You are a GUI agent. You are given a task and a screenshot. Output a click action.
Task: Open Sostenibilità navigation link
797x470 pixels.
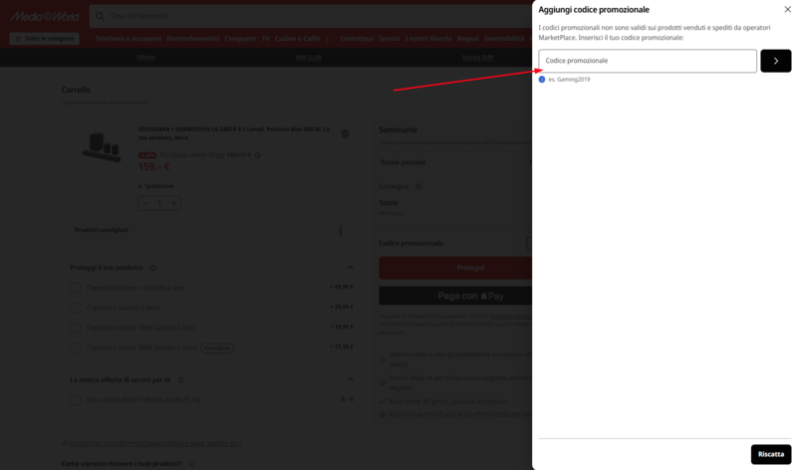click(504, 39)
